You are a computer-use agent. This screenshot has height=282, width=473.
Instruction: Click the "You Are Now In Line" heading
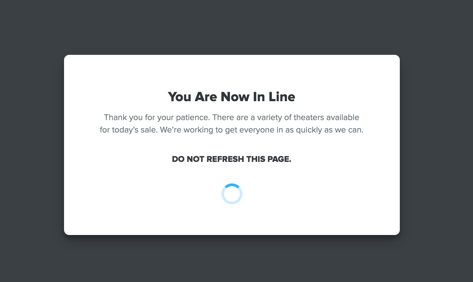232,97
